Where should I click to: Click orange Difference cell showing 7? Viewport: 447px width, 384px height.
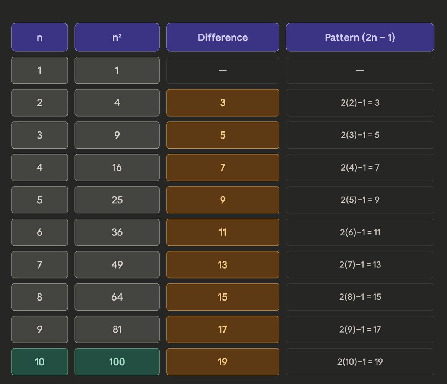pos(223,167)
